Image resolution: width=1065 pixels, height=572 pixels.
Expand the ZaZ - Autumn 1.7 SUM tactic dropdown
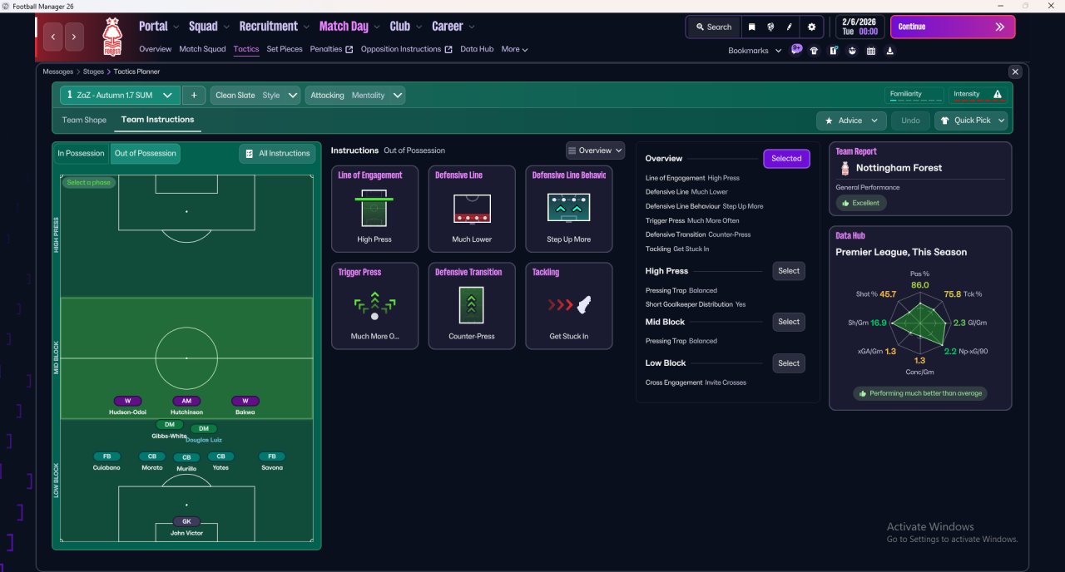tap(120, 96)
